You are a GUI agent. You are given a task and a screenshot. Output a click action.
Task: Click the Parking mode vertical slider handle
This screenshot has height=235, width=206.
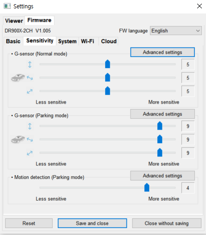160,126
